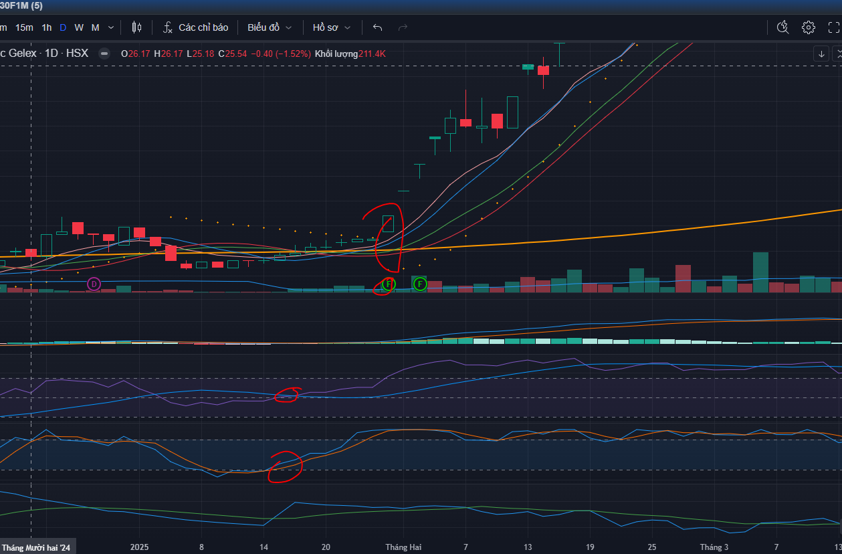Click the down arrow button near the price scale

click(821, 54)
